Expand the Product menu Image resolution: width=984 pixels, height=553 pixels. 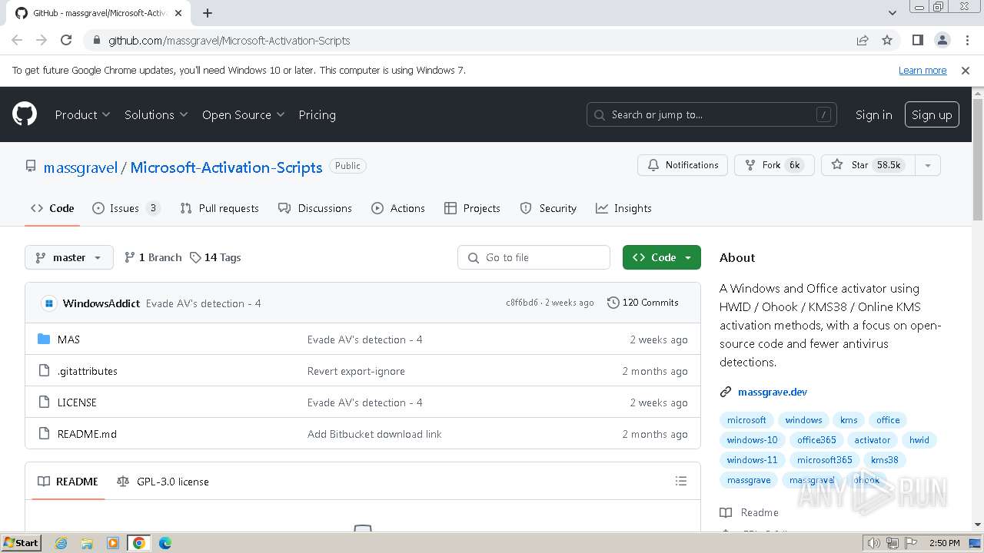[x=82, y=114]
